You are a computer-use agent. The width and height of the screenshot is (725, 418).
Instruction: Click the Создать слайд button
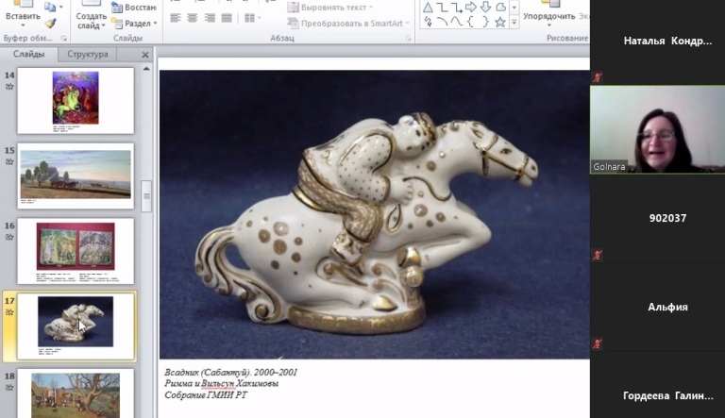pyautogui.click(x=91, y=15)
